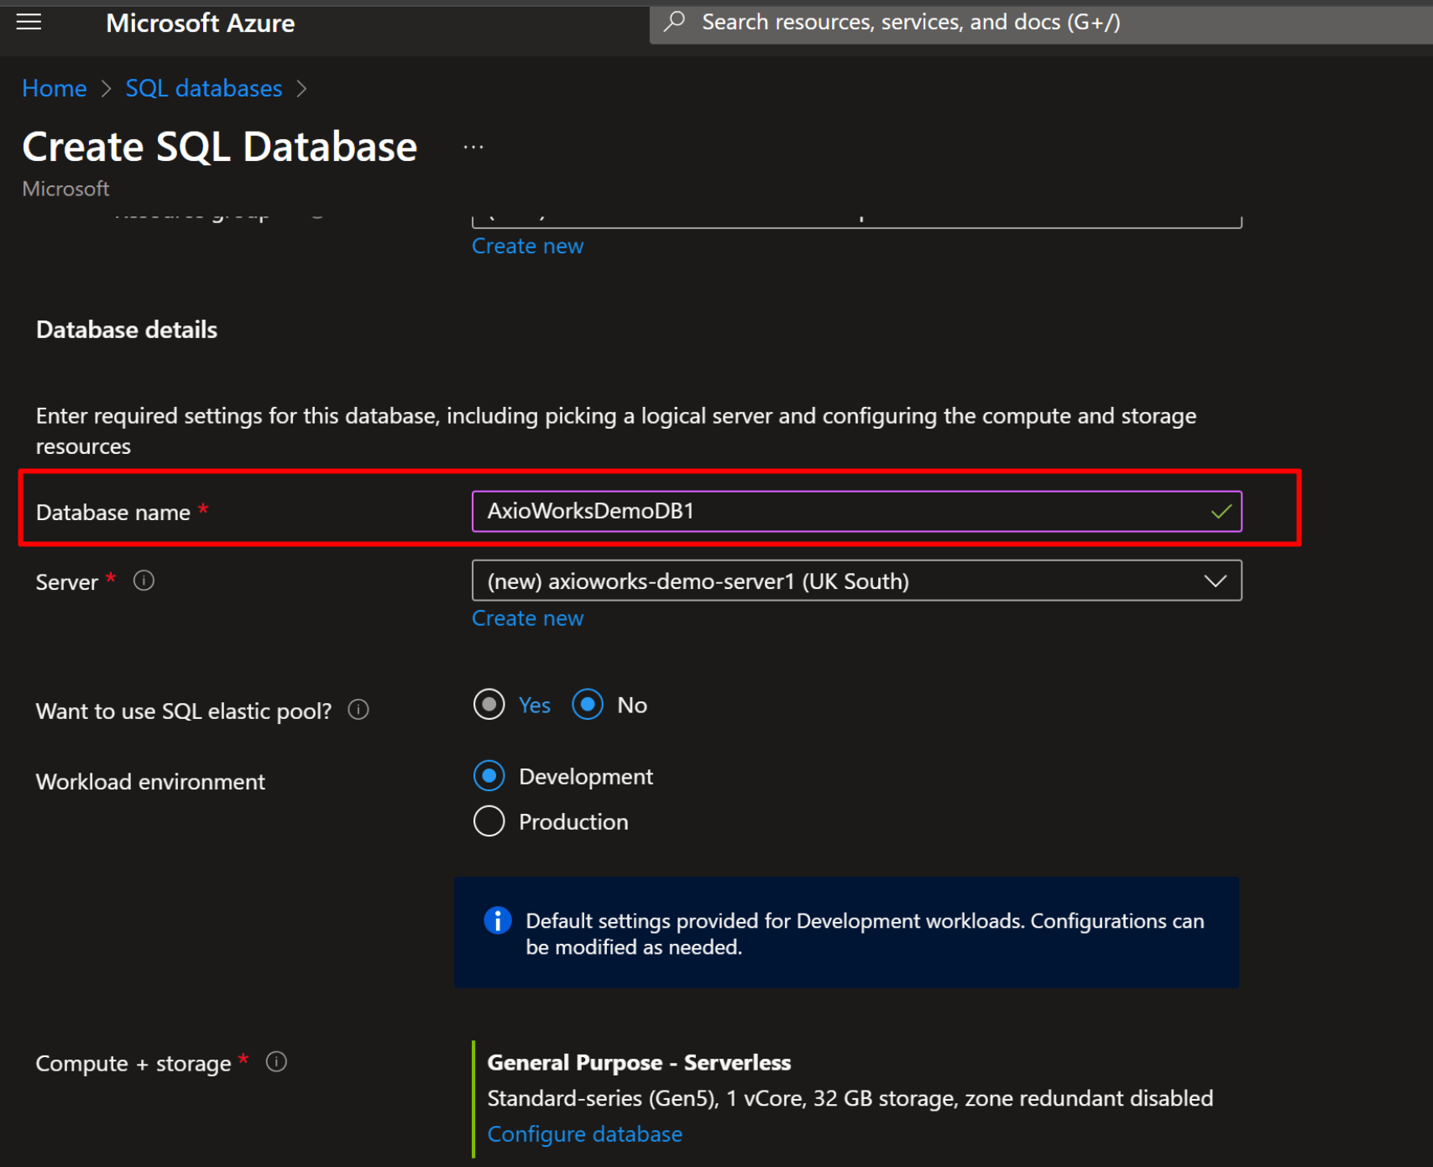Screen dimensions: 1433x1167
Task: Select Yes for SQL elastic pool
Action: [x=489, y=705]
